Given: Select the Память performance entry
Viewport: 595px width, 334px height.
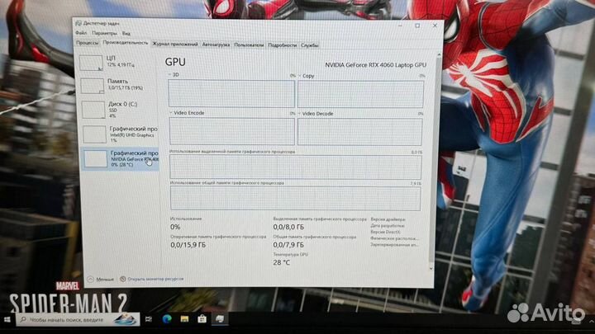Looking at the screenshot, I should point(119,85).
